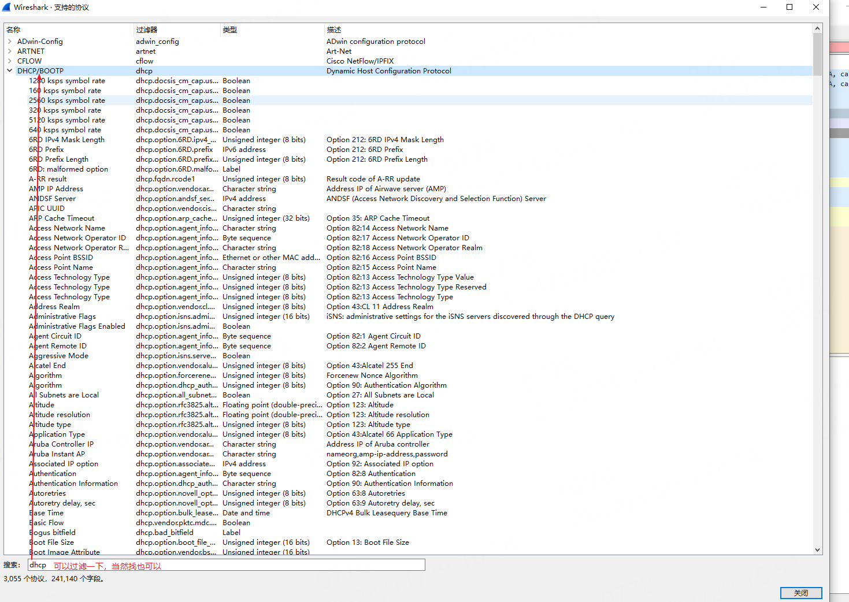Select the A-RR result row

point(408,179)
